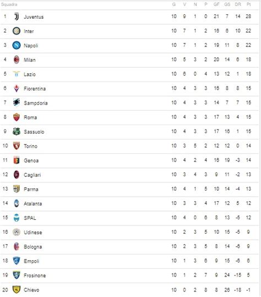
Task: Open the Udinese team row name
Action: coord(33,233)
